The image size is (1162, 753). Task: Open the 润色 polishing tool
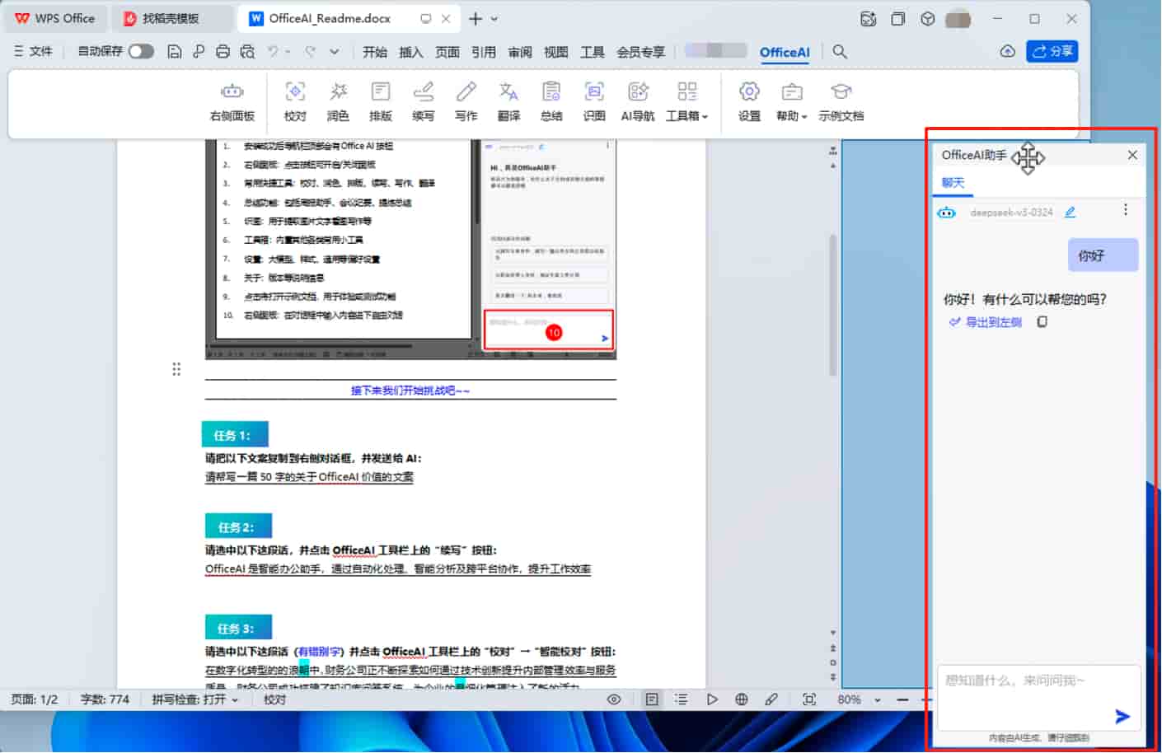(x=337, y=101)
